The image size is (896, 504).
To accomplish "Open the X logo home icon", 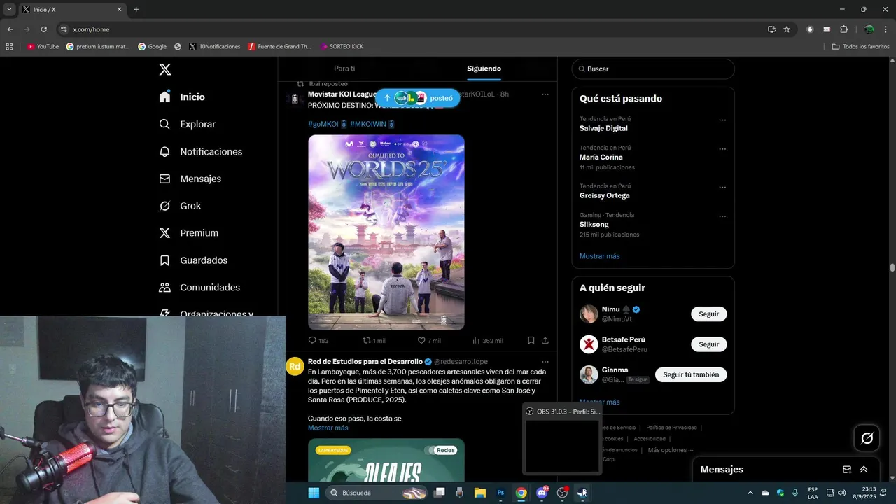I will point(164,69).
